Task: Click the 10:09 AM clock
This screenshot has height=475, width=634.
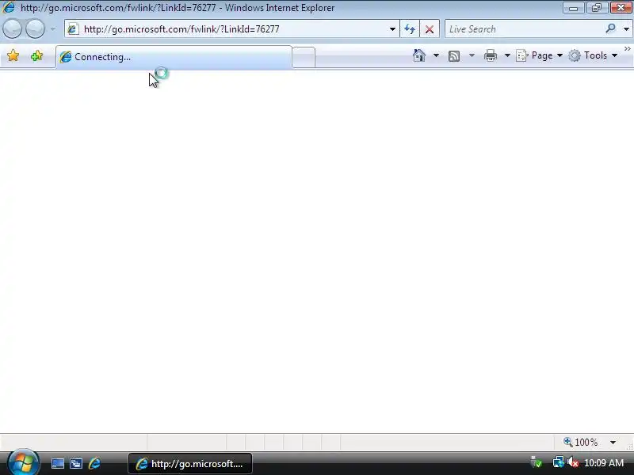Action: click(604, 463)
